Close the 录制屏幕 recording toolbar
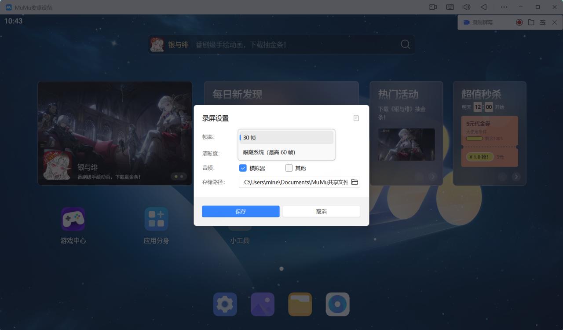Screen dimensions: 563x330 coord(554,22)
